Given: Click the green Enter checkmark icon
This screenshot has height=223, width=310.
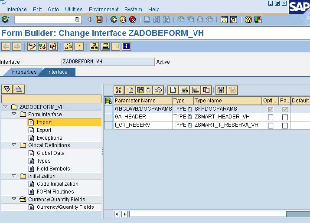Looking at the screenshot, I should pyautogui.click(x=5, y=20).
